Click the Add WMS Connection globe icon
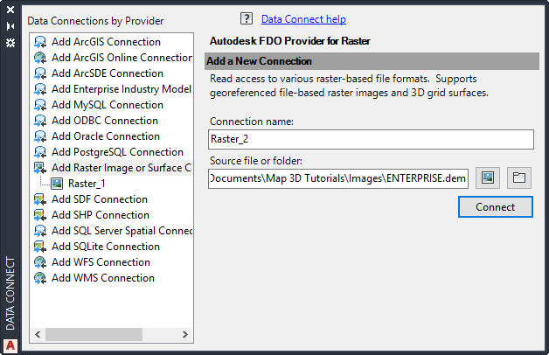549x355 pixels. pos(40,278)
